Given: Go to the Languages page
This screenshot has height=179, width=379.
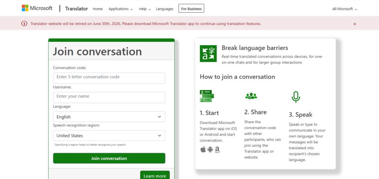Looking at the screenshot, I should (165, 9).
